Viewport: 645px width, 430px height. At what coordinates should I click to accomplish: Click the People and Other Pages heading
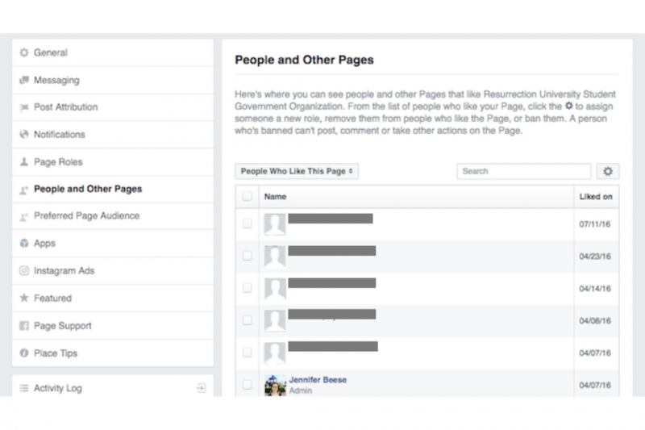point(305,60)
